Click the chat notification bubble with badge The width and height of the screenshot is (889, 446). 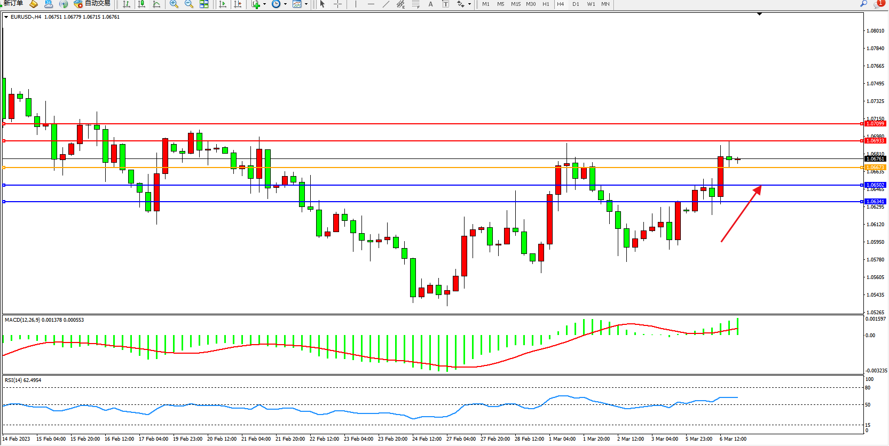[879, 4]
